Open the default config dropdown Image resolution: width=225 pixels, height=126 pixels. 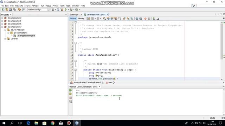pos(49,9)
